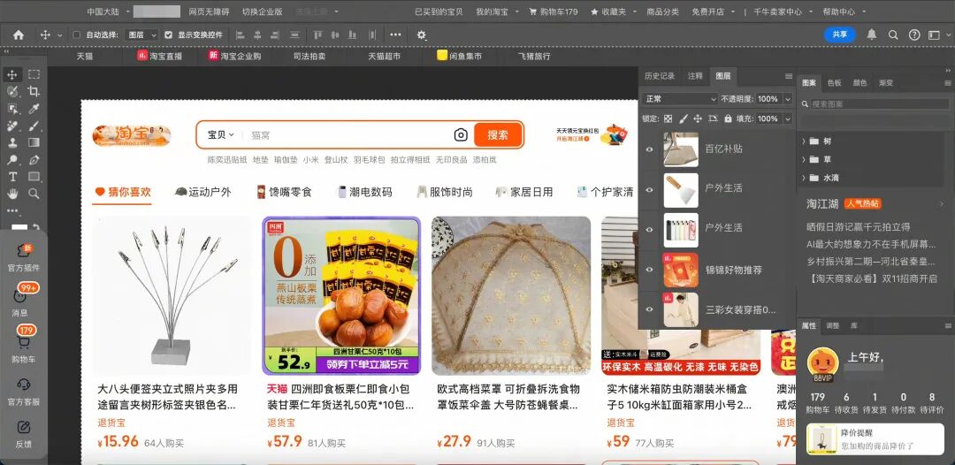This screenshot has width=955, height=465.
Task: Open the Edit Toolbar three-dots button
Action: click(x=12, y=210)
